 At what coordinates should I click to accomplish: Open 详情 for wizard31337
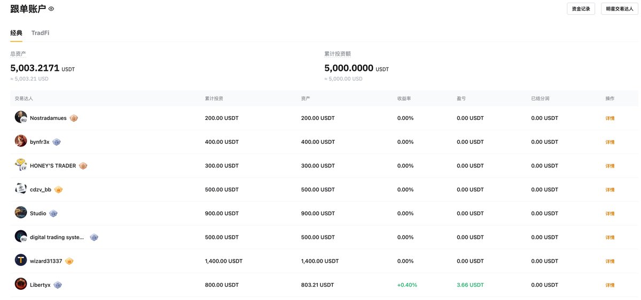(x=609, y=261)
